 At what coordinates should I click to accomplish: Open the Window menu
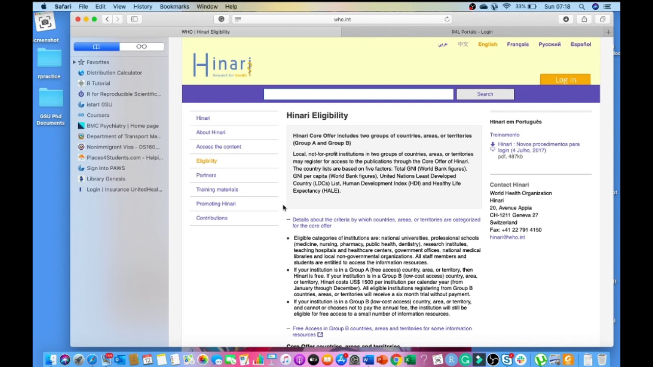pyautogui.click(x=207, y=7)
